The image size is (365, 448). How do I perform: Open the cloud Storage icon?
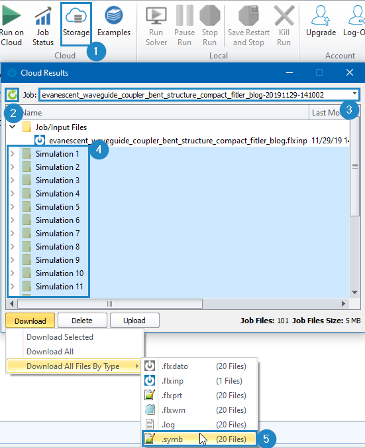pos(76,16)
